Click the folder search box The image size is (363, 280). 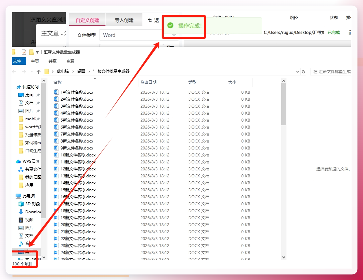pos(331,72)
